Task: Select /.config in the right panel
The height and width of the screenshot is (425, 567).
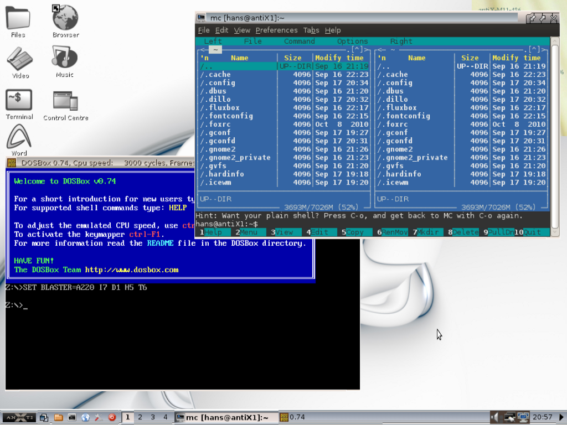Action: click(x=461, y=83)
